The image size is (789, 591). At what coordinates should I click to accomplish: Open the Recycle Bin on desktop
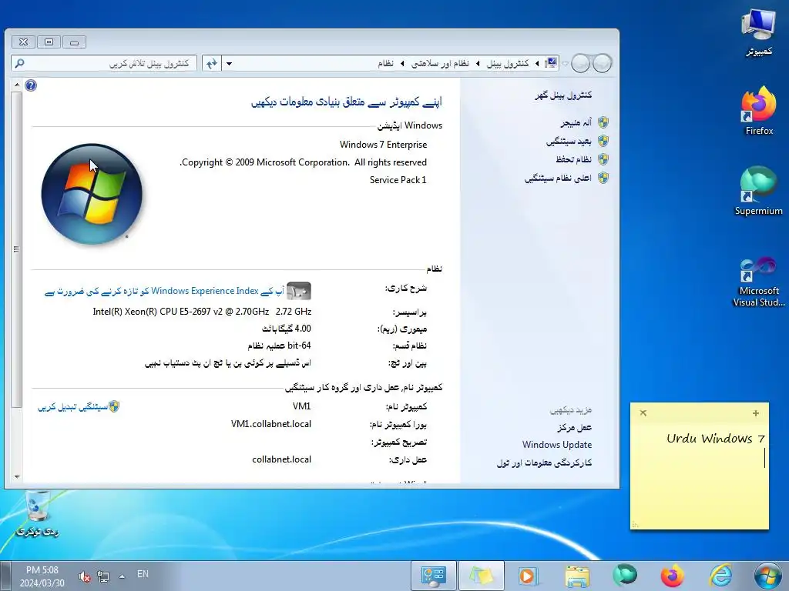pos(38,513)
